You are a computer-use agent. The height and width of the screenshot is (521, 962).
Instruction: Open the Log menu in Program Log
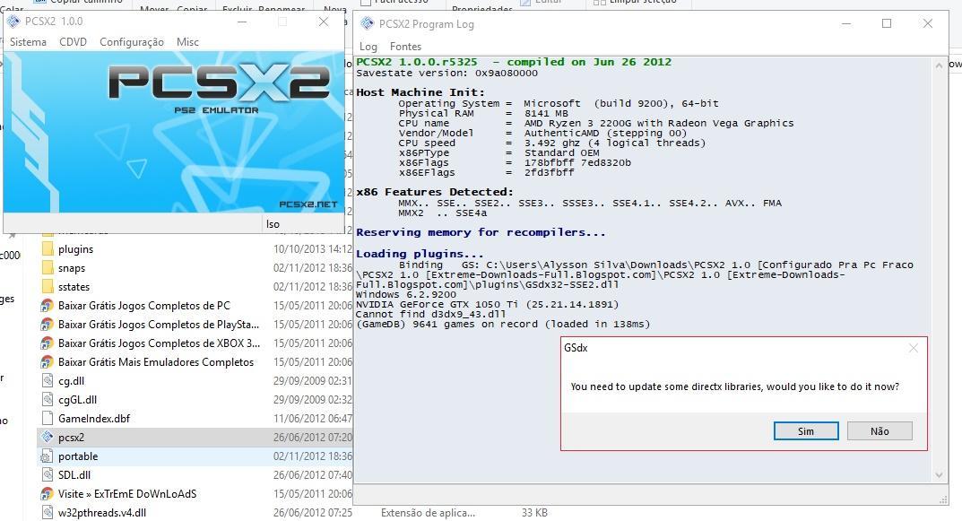coord(368,46)
